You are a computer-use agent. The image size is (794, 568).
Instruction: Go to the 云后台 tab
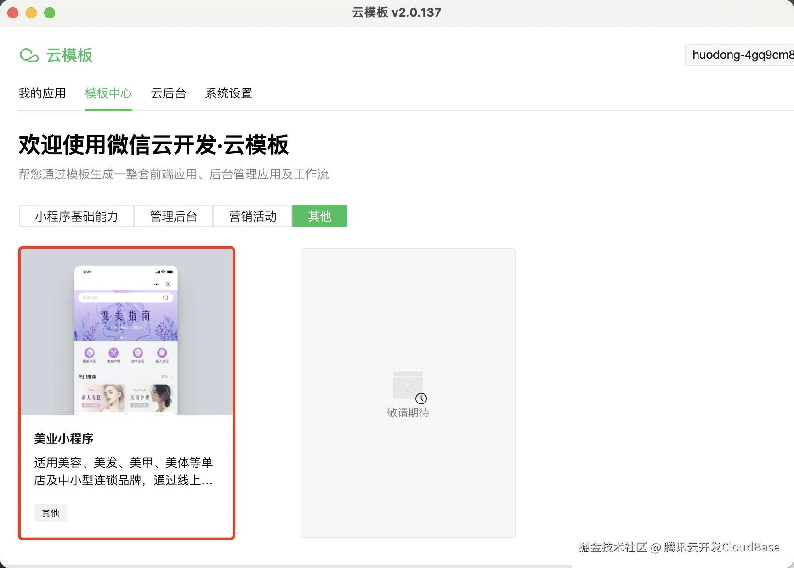click(x=169, y=93)
